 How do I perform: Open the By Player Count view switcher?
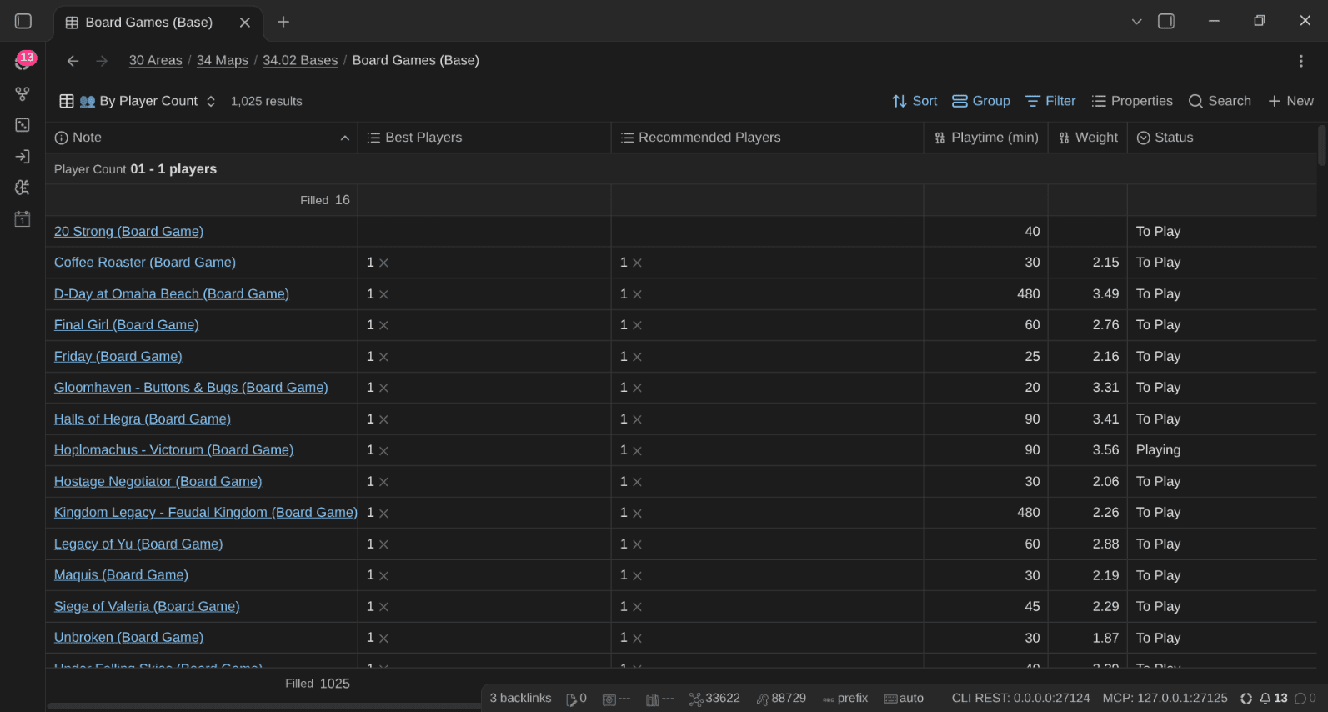point(138,101)
